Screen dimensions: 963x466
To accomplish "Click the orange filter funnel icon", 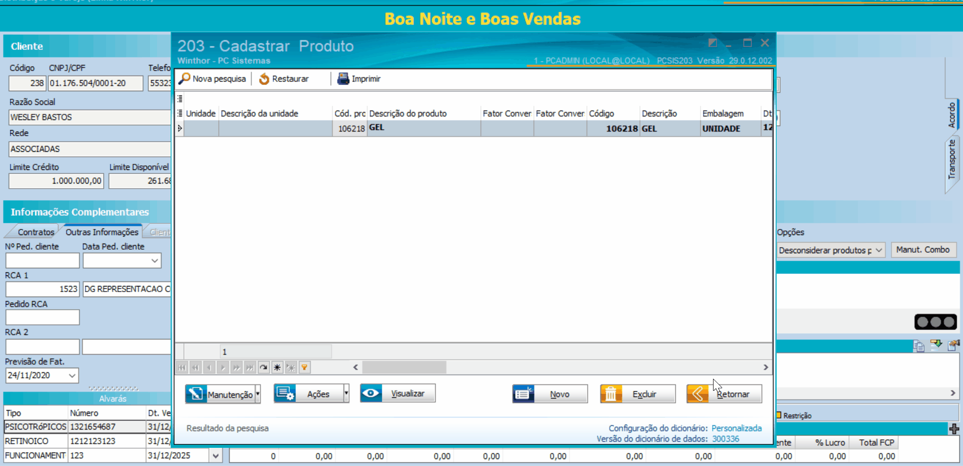I will [x=305, y=368].
